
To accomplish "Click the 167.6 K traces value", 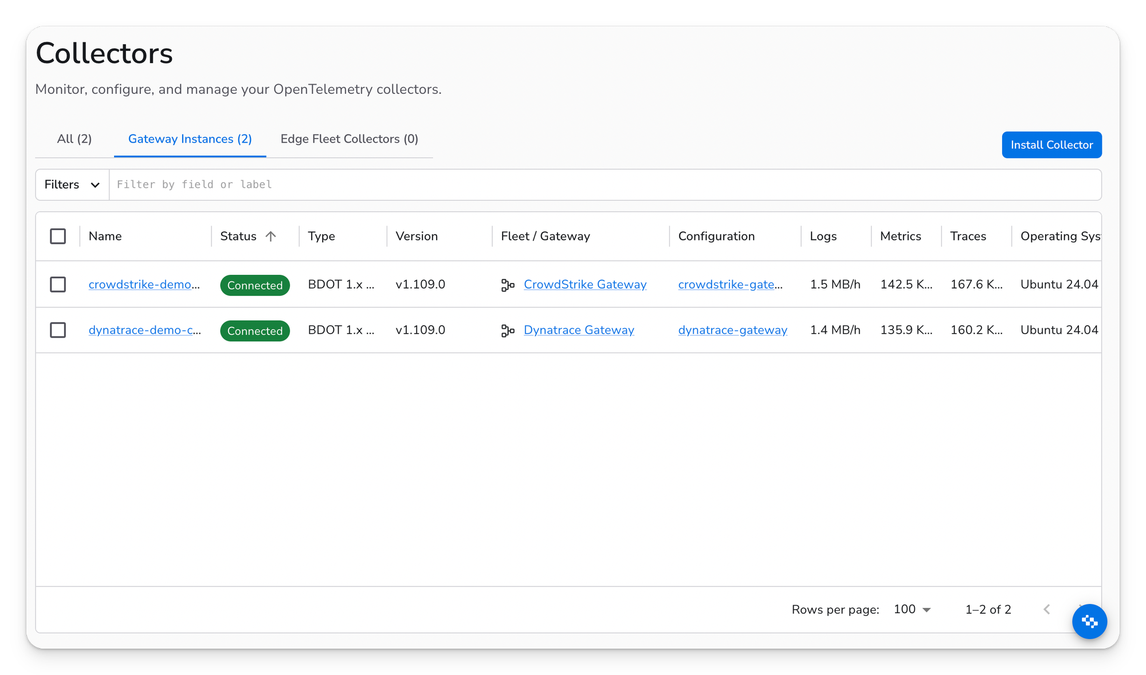I will click(x=976, y=285).
